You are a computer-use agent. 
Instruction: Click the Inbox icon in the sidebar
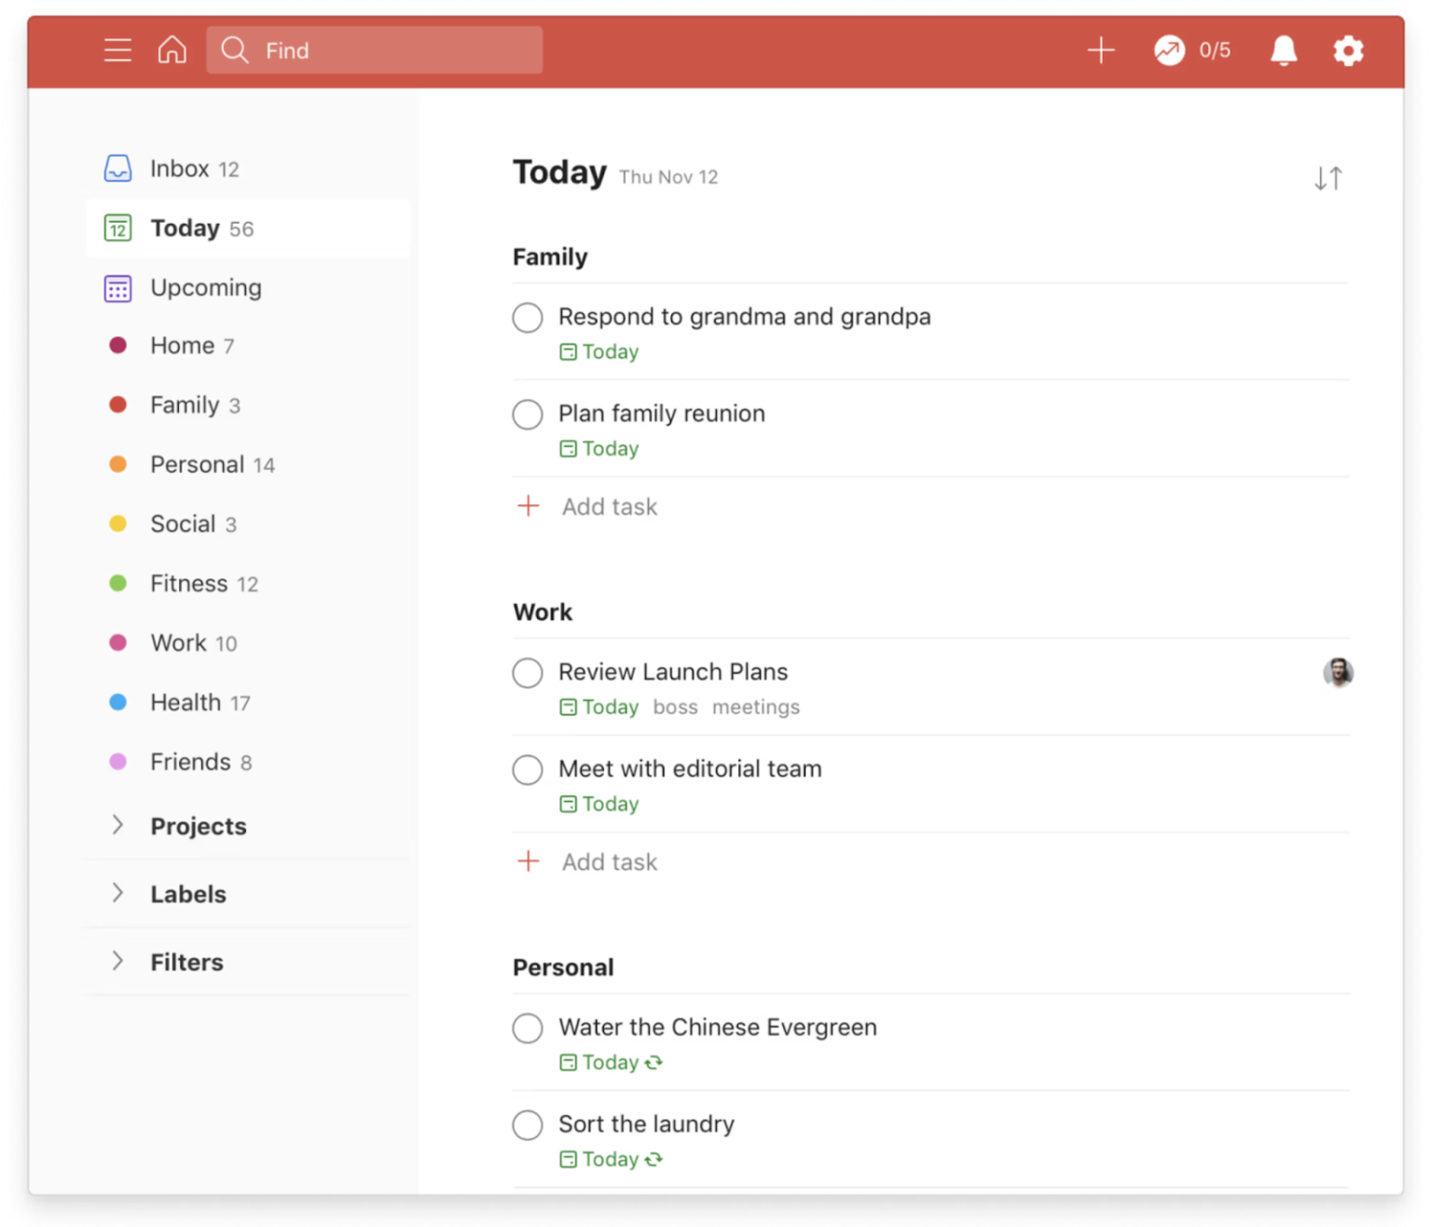click(x=117, y=168)
